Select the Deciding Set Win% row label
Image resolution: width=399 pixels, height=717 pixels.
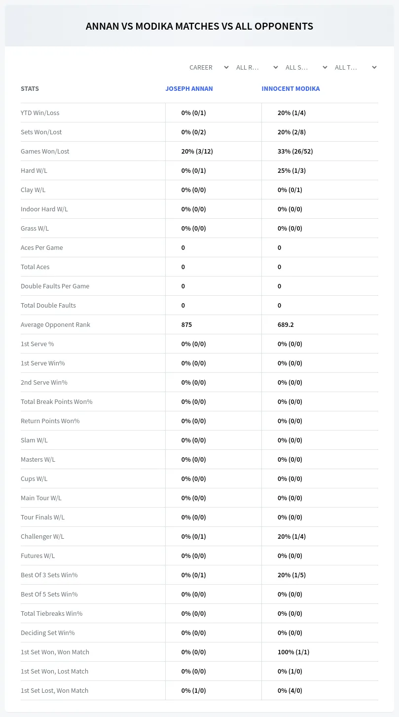[48, 633]
